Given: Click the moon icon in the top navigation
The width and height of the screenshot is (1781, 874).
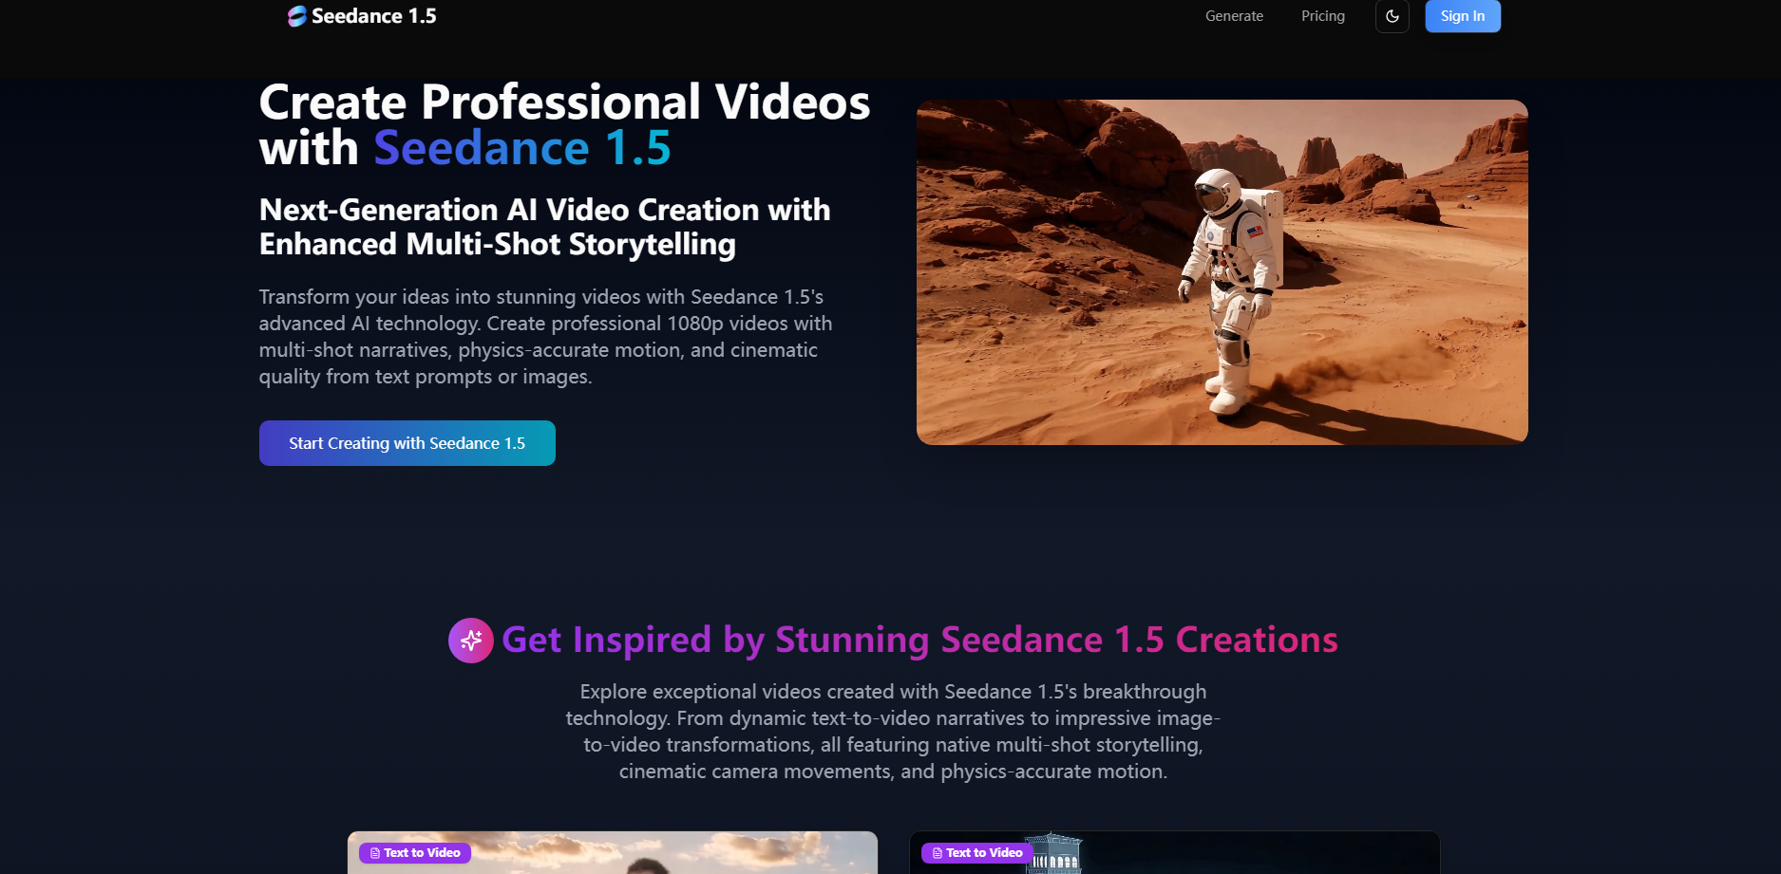Looking at the screenshot, I should pos(1392,16).
